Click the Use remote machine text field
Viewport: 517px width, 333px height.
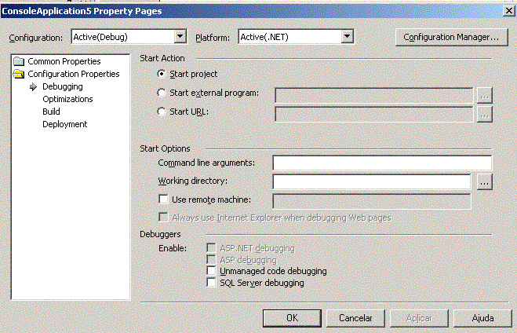[x=372, y=201]
